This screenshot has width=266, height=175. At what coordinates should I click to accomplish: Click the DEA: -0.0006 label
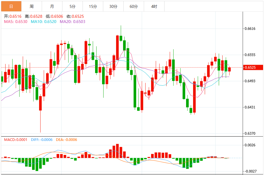click(x=66, y=140)
